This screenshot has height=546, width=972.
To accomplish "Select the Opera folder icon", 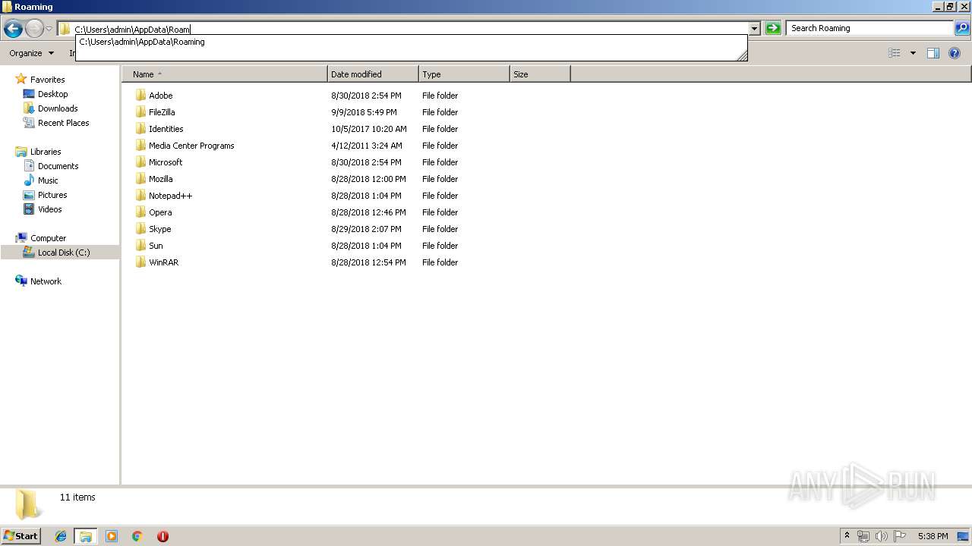I will pyautogui.click(x=140, y=212).
